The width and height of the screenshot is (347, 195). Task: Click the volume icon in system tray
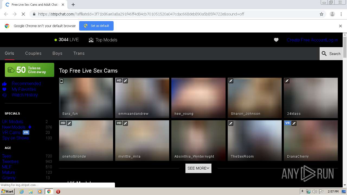(315, 191)
